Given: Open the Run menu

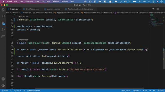Looking at the screenshot, I should point(48,2).
